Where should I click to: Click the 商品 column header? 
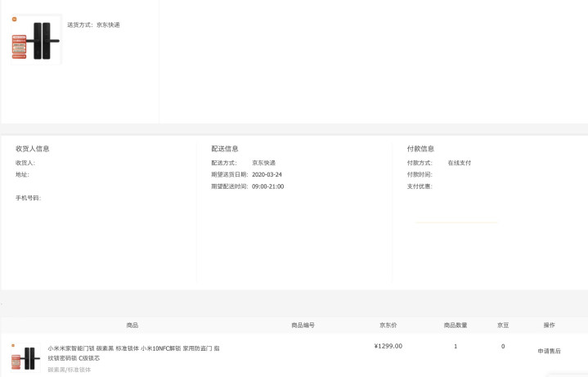pos(132,325)
